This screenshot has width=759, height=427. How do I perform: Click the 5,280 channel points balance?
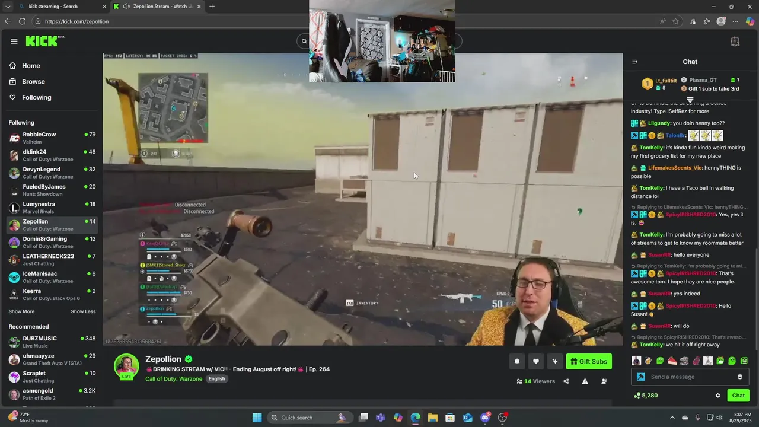click(x=646, y=396)
